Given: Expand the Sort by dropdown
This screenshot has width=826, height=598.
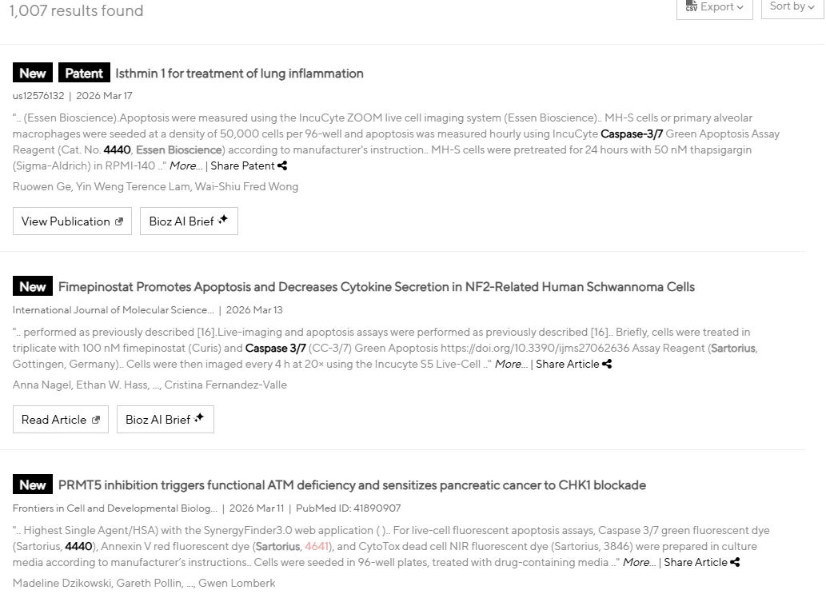Looking at the screenshot, I should tap(792, 7).
